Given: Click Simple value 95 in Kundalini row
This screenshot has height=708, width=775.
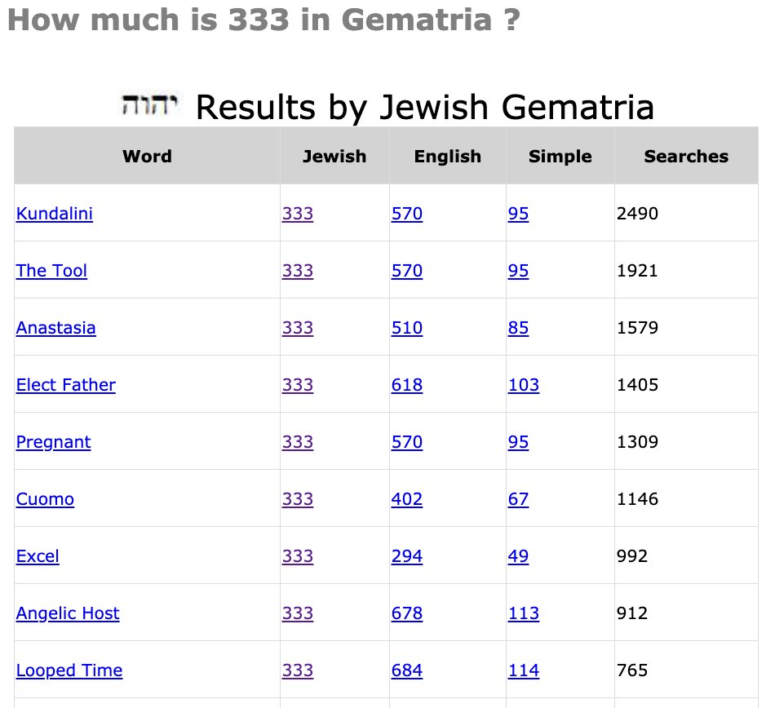Looking at the screenshot, I should (x=518, y=214).
